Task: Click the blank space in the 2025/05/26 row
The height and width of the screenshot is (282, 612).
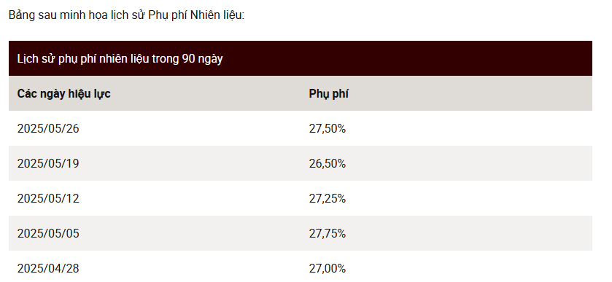Action: coord(468,129)
